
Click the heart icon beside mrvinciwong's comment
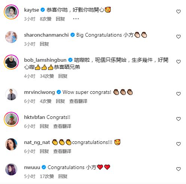179,94
